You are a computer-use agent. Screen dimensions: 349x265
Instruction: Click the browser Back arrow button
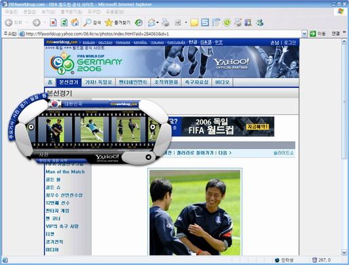9,22
